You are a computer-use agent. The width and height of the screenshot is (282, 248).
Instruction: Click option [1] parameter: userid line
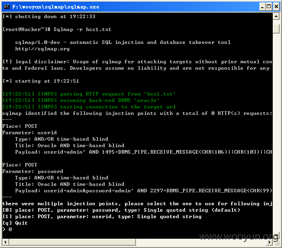[102, 217]
